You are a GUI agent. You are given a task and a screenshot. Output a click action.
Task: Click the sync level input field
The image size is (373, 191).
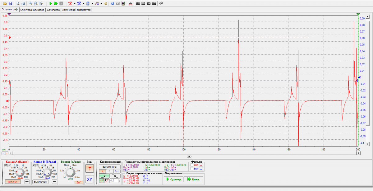click(114, 180)
